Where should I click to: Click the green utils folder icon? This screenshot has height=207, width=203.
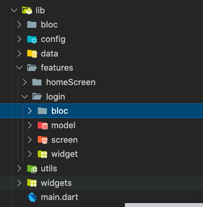[32, 169]
